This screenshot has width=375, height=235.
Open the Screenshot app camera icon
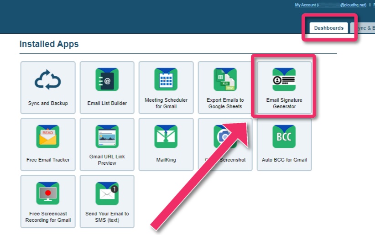point(224,136)
